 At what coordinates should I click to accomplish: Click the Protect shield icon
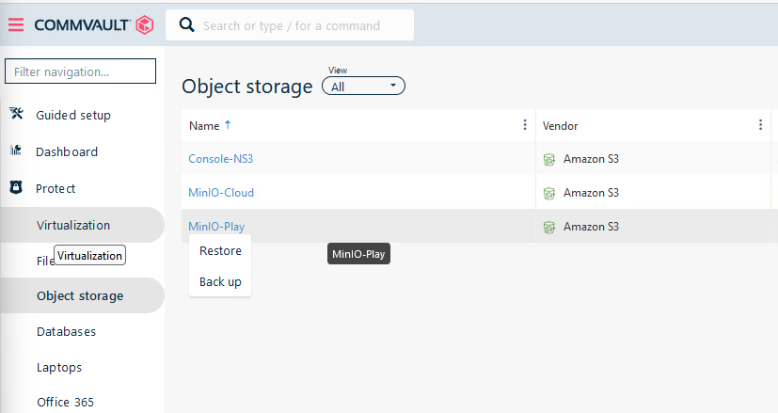(16, 188)
